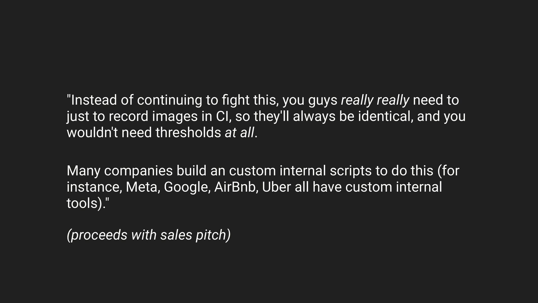
Task: Click the word "Uber" in company list
Action: 276,187
